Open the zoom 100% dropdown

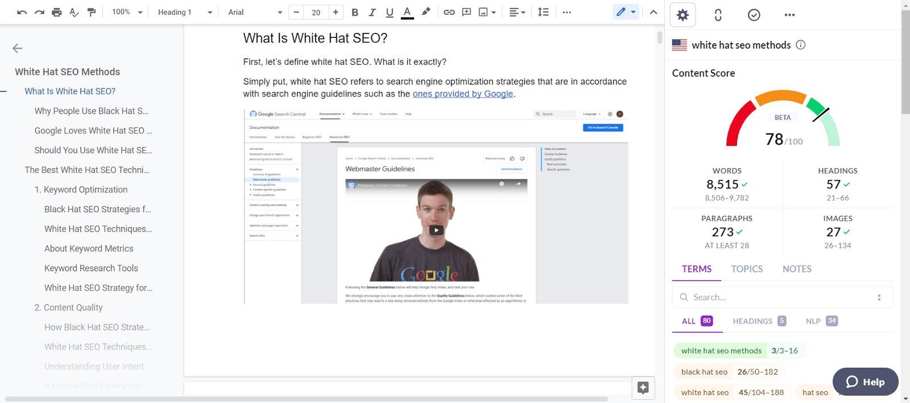coord(127,12)
